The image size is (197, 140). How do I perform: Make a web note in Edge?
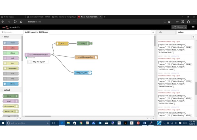coord(183,22)
